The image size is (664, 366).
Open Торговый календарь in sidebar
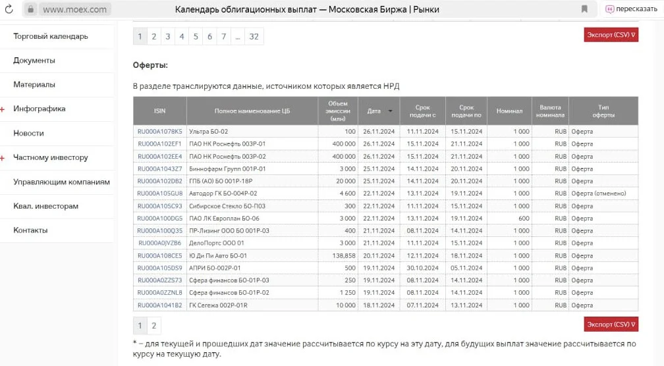coord(50,36)
